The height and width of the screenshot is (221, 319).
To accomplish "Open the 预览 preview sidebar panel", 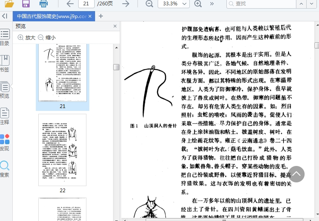I will click(5, 90).
